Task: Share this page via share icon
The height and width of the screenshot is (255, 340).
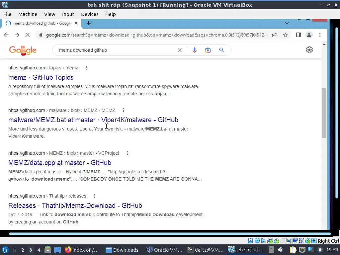Action: pyautogui.click(x=275, y=35)
